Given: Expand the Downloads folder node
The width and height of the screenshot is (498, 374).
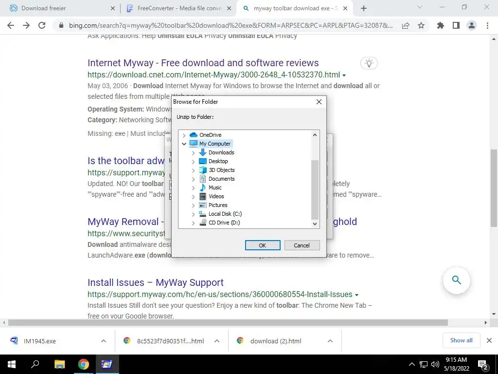Looking at the screenshot, I should coord(193,152).
